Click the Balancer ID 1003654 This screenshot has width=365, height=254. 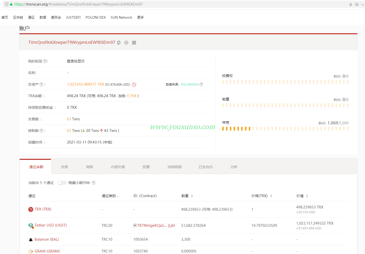pyautogui.click(x=141, y=239)
